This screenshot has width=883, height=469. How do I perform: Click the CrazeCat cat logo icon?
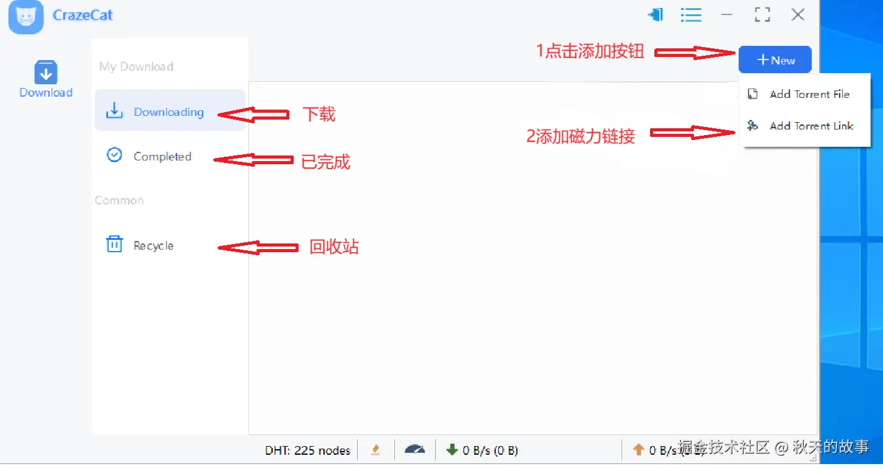pos(25,16)
